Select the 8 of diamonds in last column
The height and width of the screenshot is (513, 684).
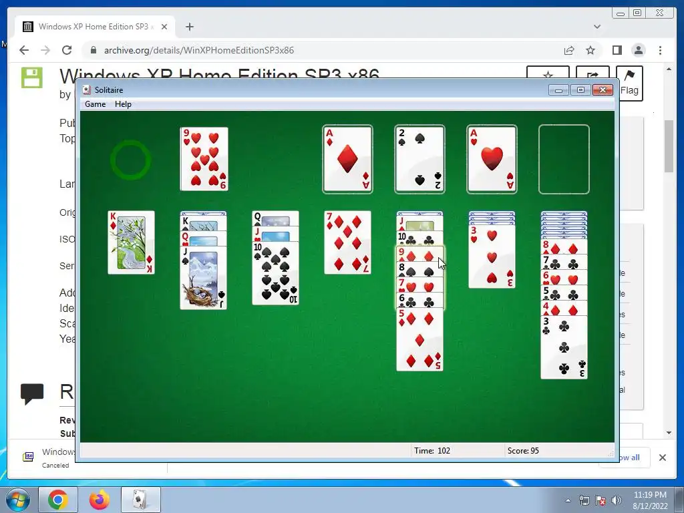point(564,247)
